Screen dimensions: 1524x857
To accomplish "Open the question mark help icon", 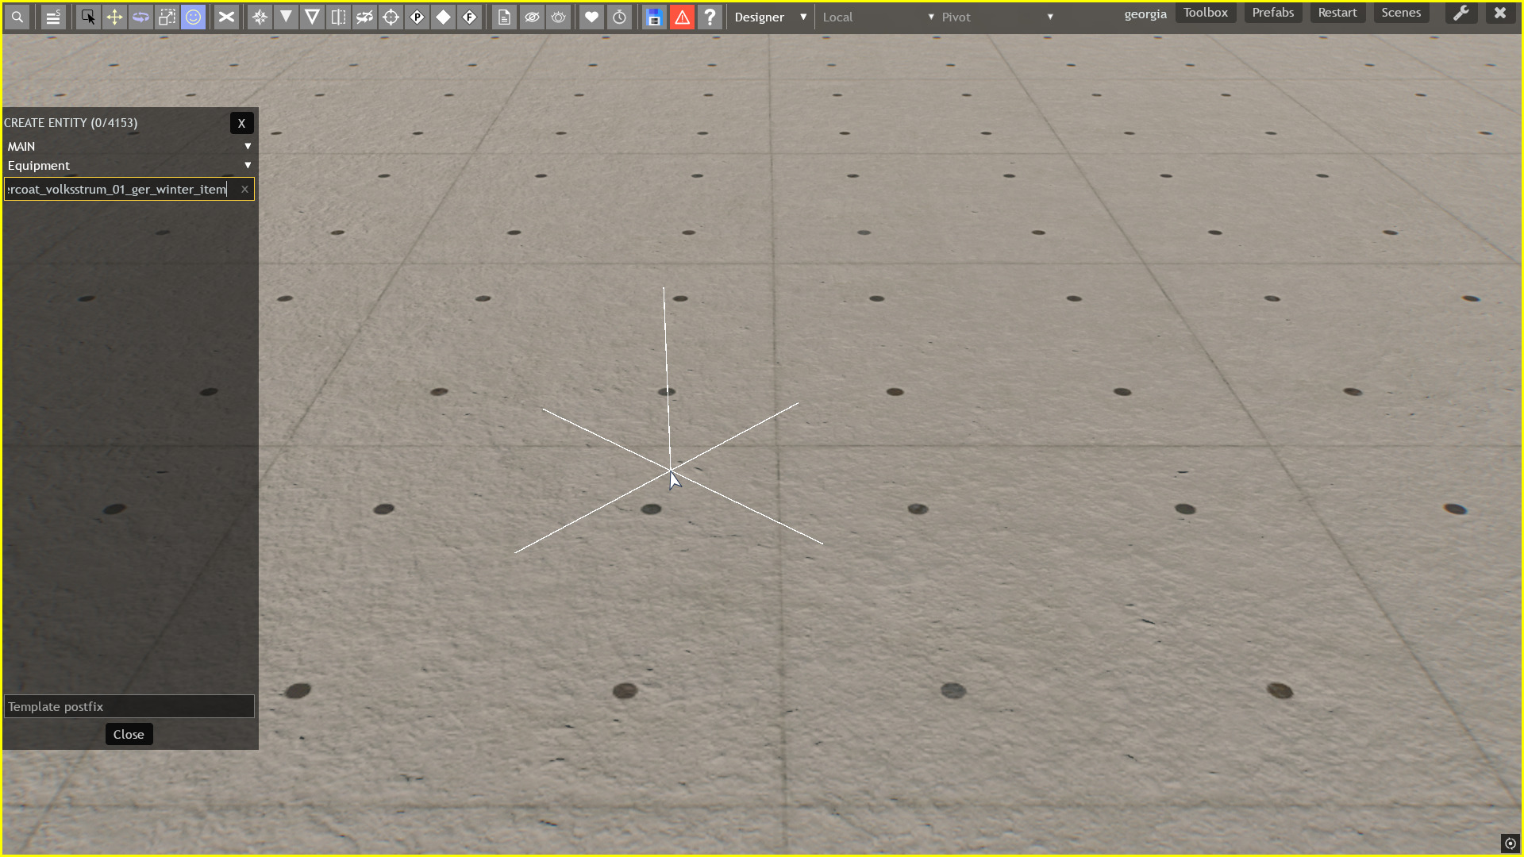I will click(x=710, y=17).
